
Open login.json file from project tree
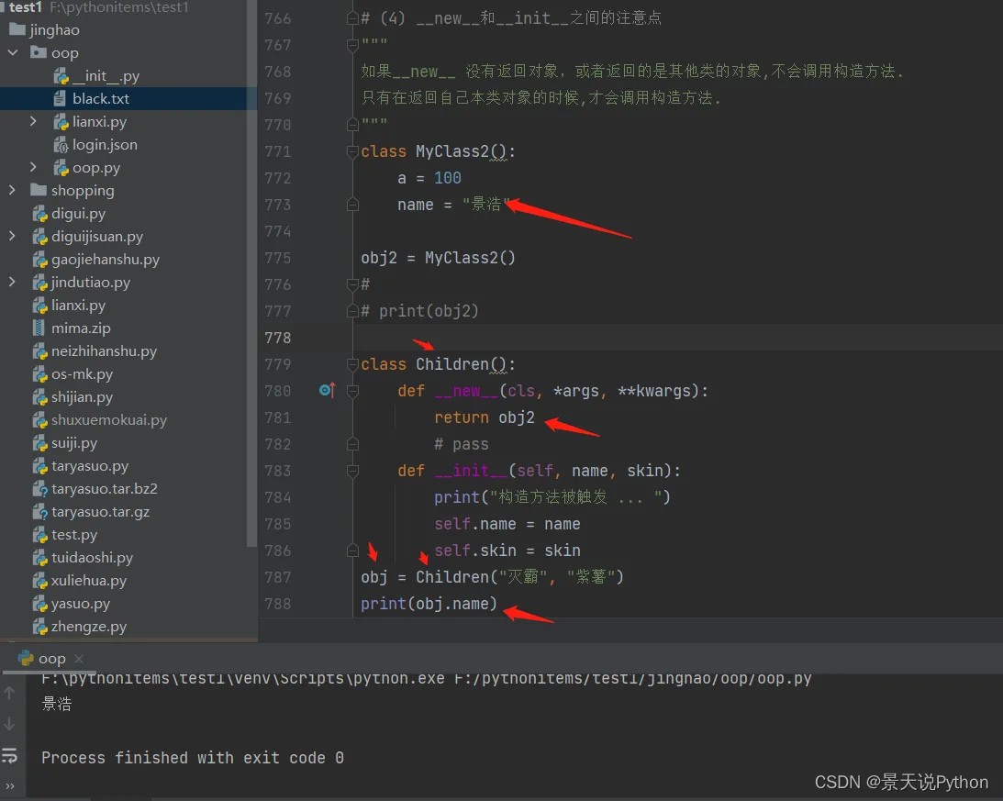105,145
